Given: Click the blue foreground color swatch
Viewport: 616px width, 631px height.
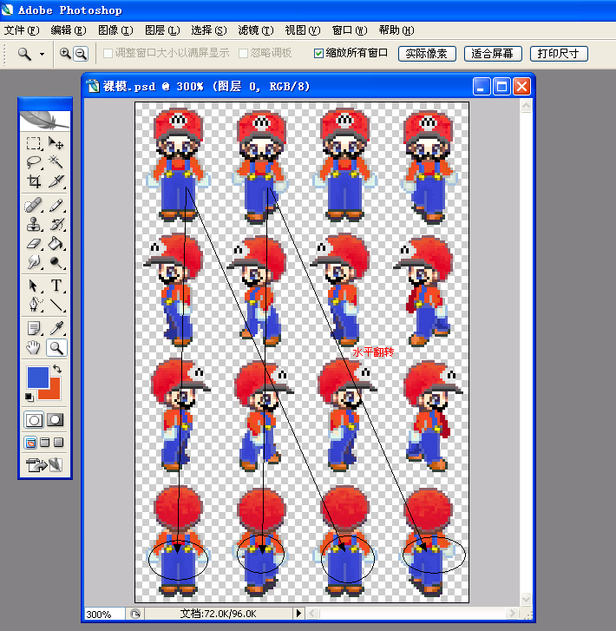Looking at the screenshot, I should [37, 377].
